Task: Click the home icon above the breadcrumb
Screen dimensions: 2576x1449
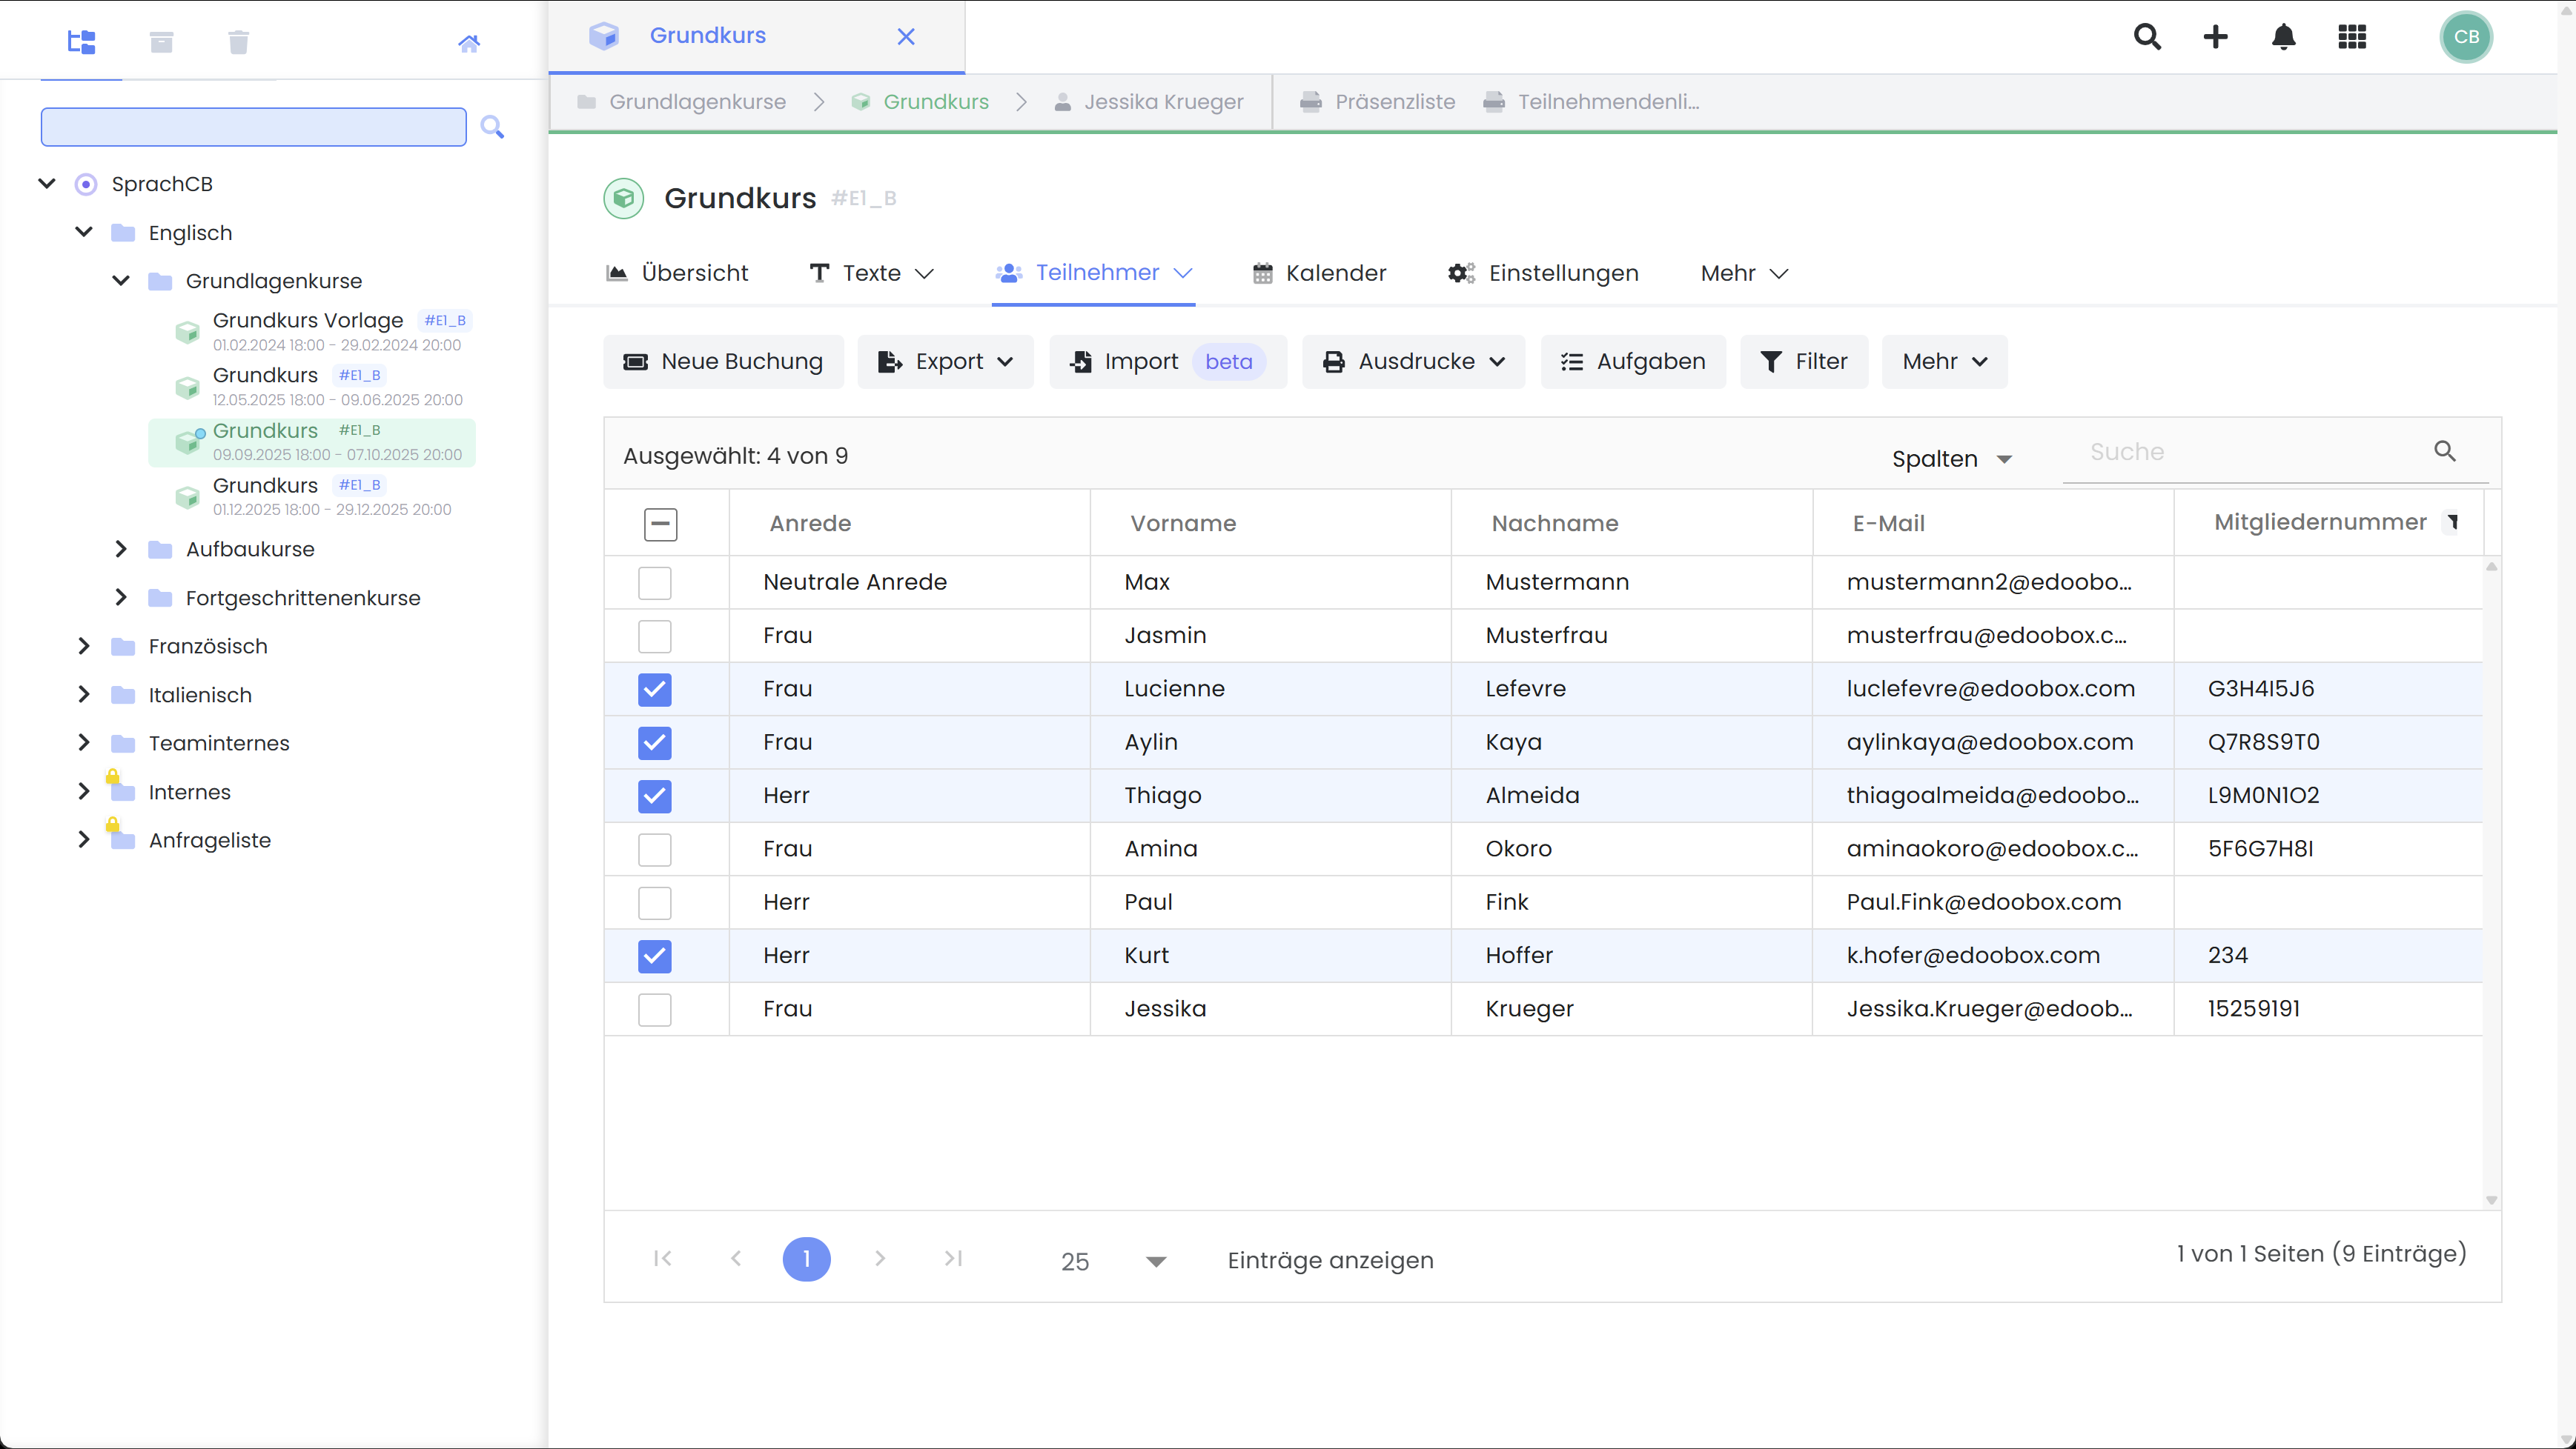Action: coord(469,43)
